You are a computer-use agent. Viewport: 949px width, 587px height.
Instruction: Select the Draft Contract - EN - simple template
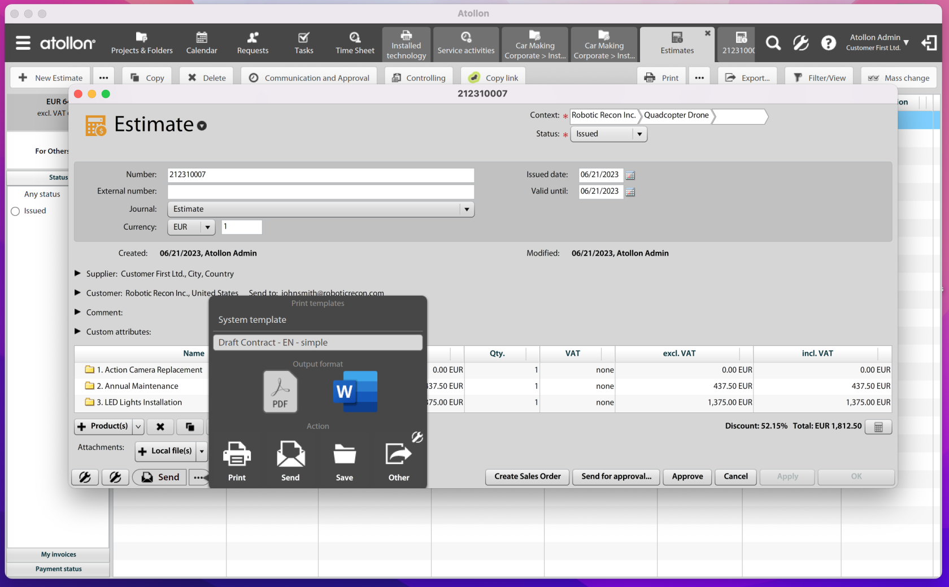pyautogui.click(x=317, y=343)
